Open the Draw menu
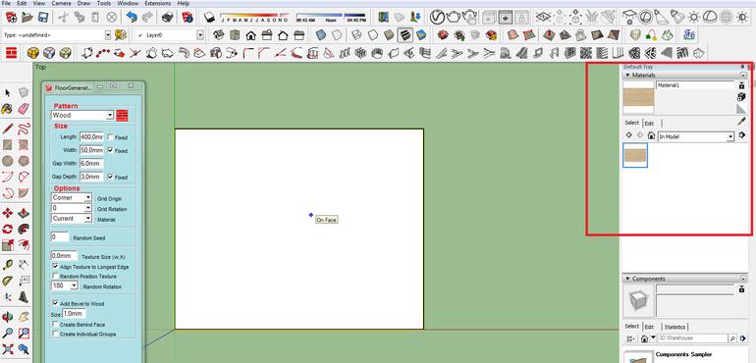 click(x=83, y=3)
